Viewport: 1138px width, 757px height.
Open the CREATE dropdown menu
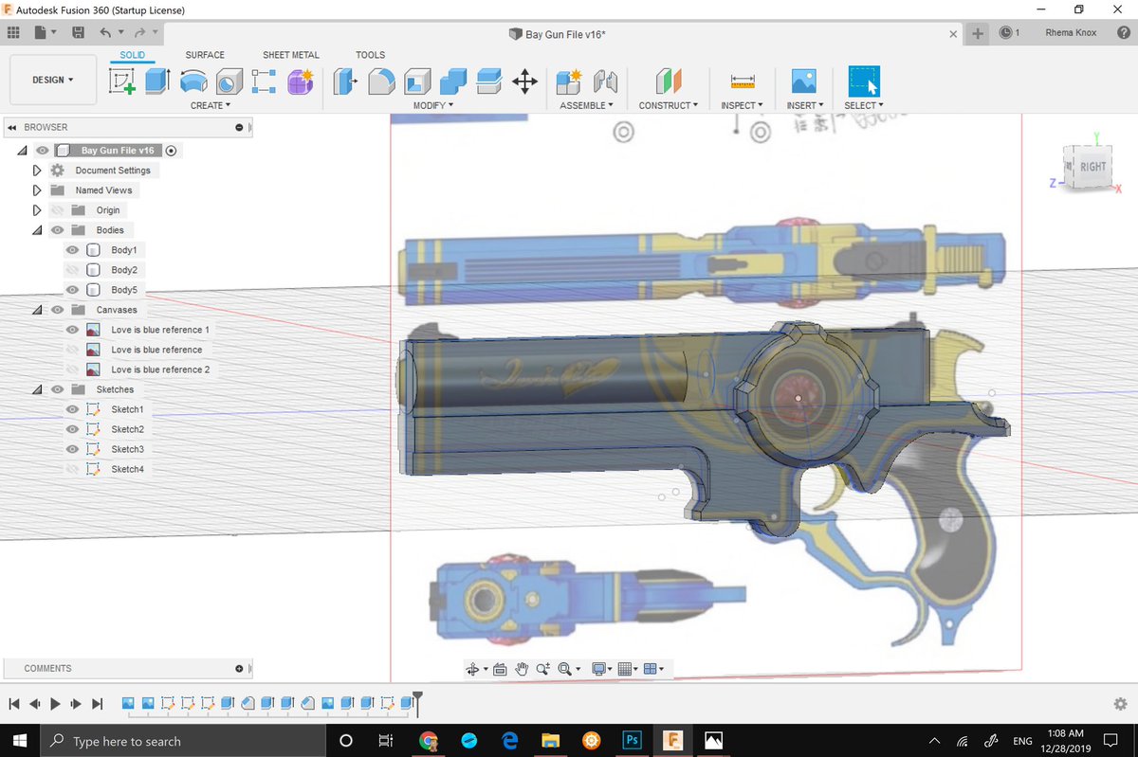tap(211, 105)
